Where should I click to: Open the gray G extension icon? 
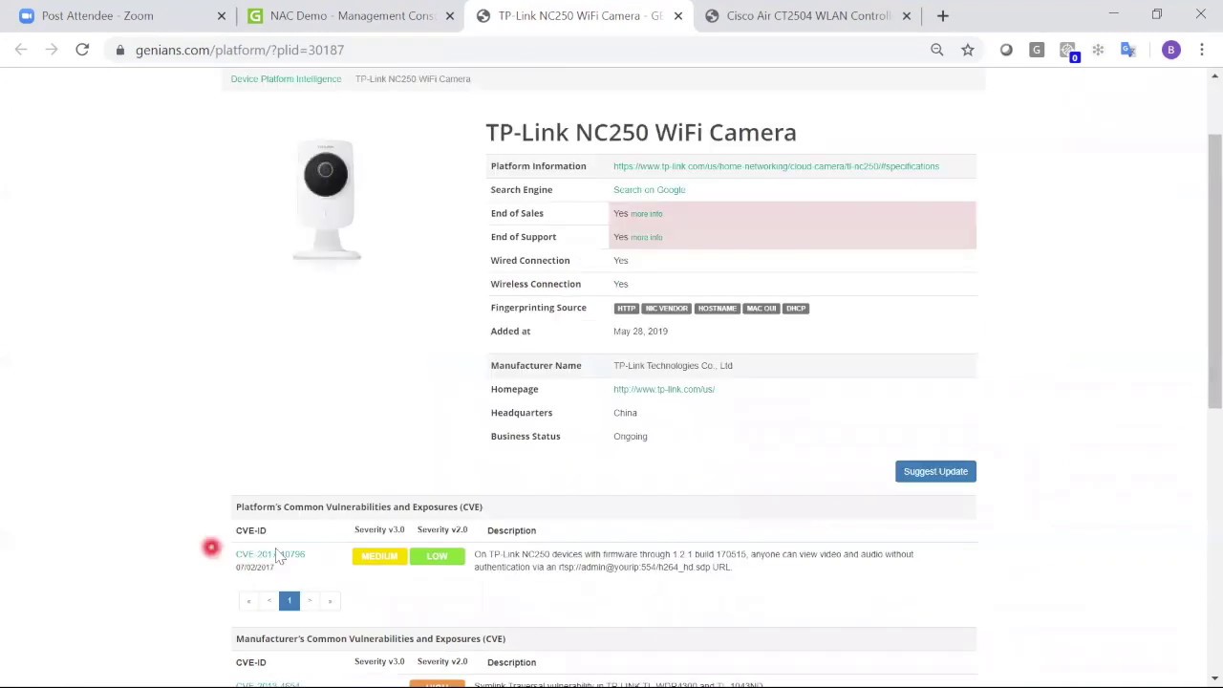coord(1037,50)
